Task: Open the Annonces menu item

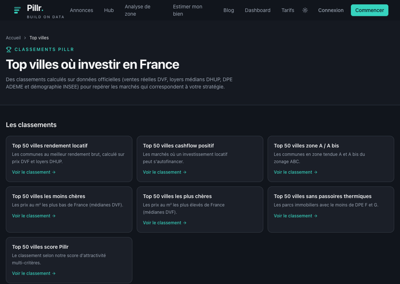Action: [81, 10]
